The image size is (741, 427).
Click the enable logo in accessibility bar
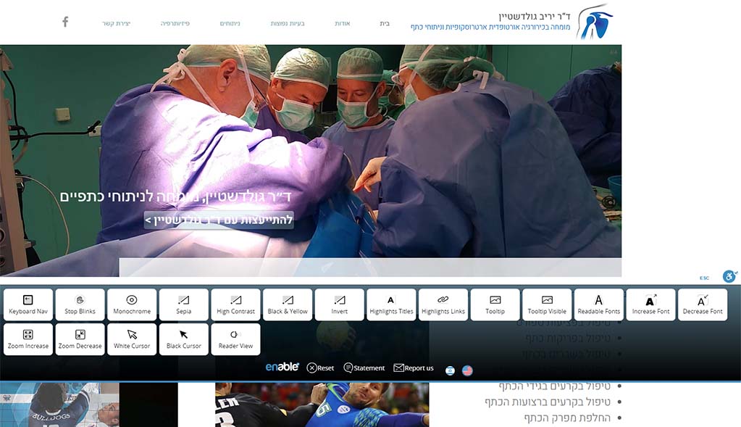tap(282, 367)
